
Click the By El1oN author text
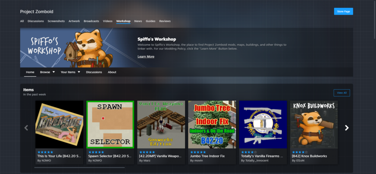pos(299,160)
